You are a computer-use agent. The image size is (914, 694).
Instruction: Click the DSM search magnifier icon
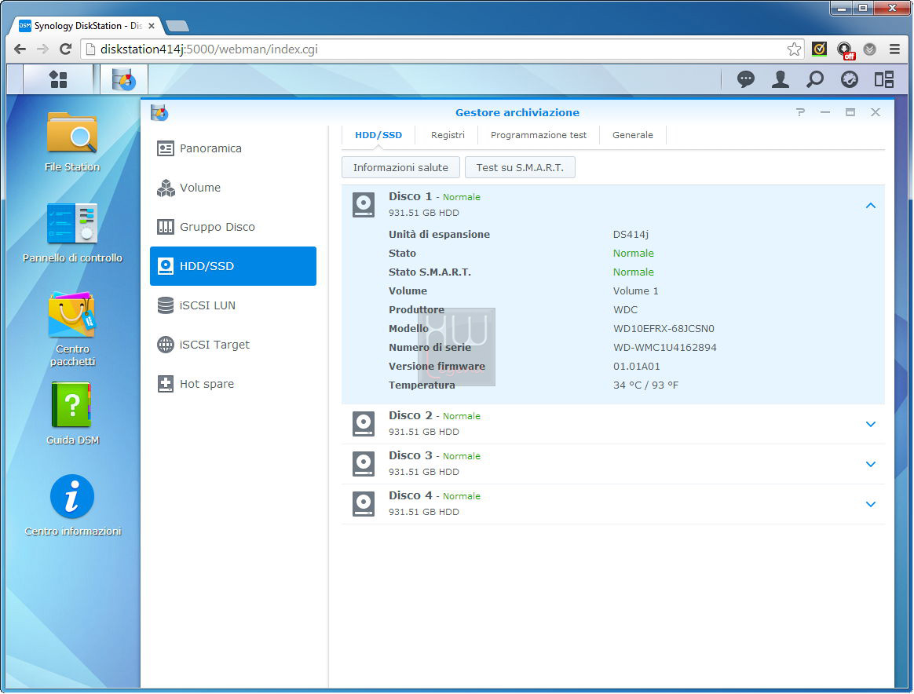click(815, 79)
